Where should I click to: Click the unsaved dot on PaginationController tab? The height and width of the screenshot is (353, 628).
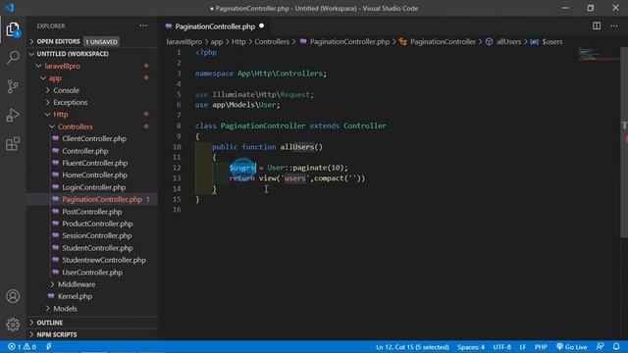coord(262,26)
